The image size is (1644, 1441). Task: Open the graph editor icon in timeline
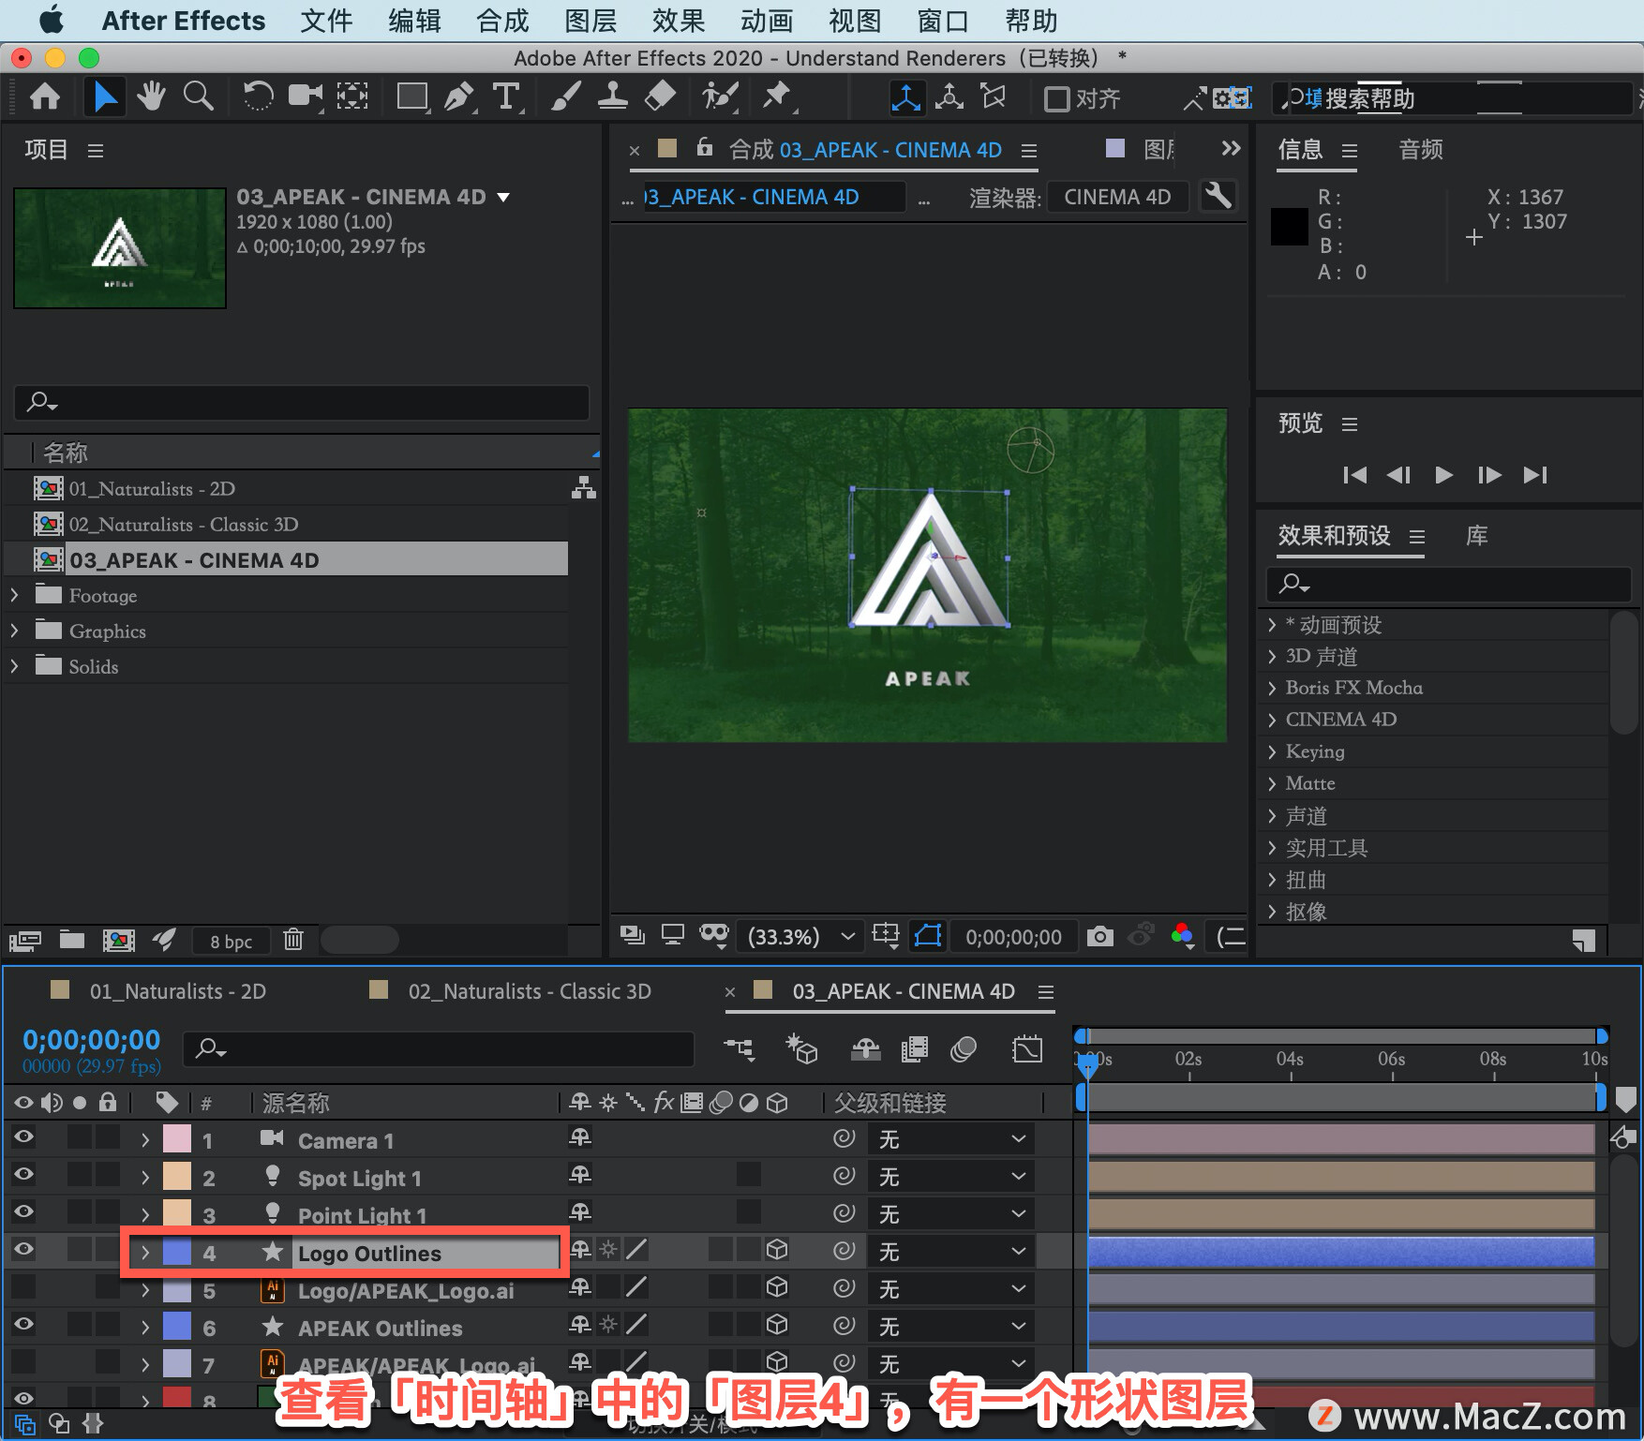1027,1049
